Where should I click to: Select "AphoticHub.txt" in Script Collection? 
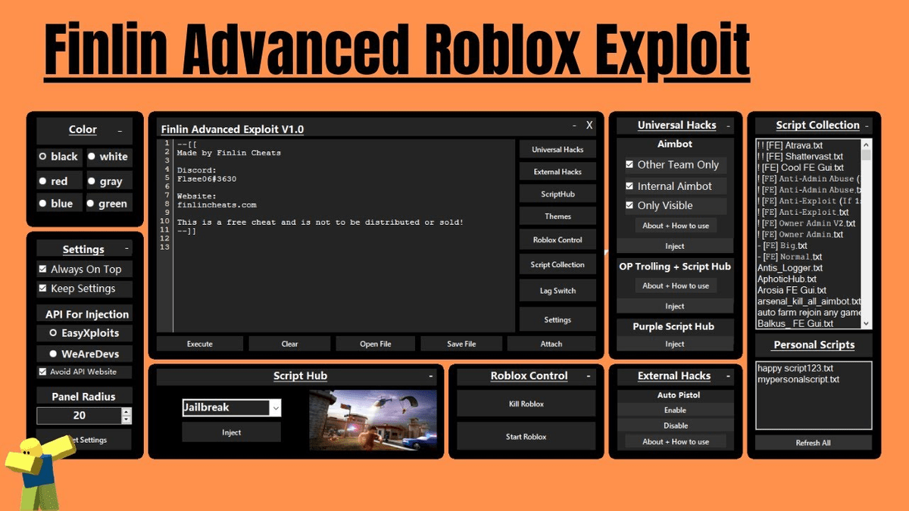(x=786, y=279)
